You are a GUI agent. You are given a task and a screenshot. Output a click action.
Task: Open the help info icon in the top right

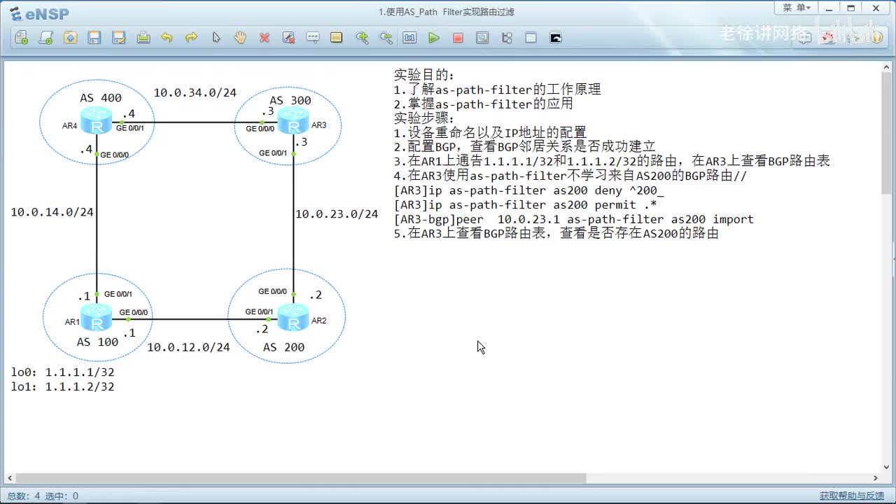pos(877,38)
